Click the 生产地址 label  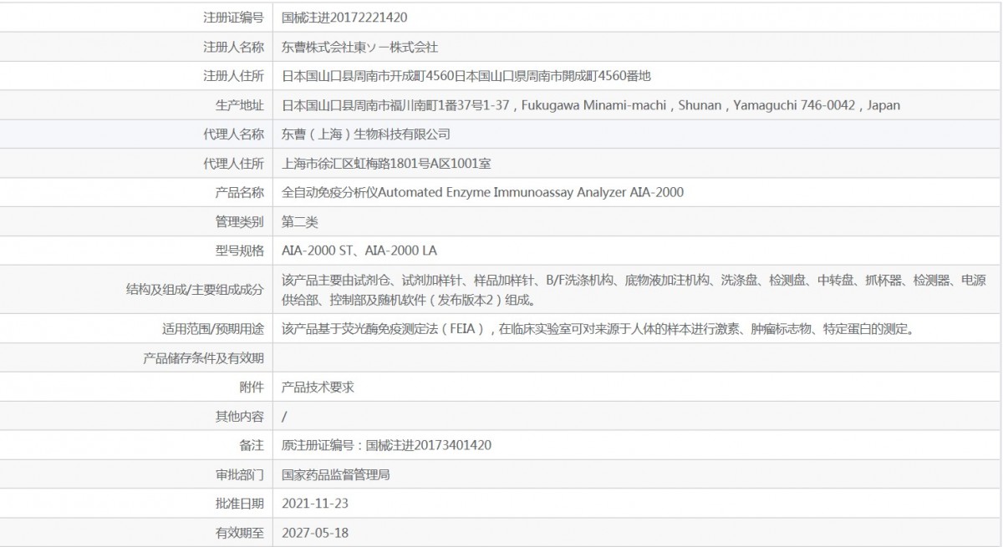point(239,105)
